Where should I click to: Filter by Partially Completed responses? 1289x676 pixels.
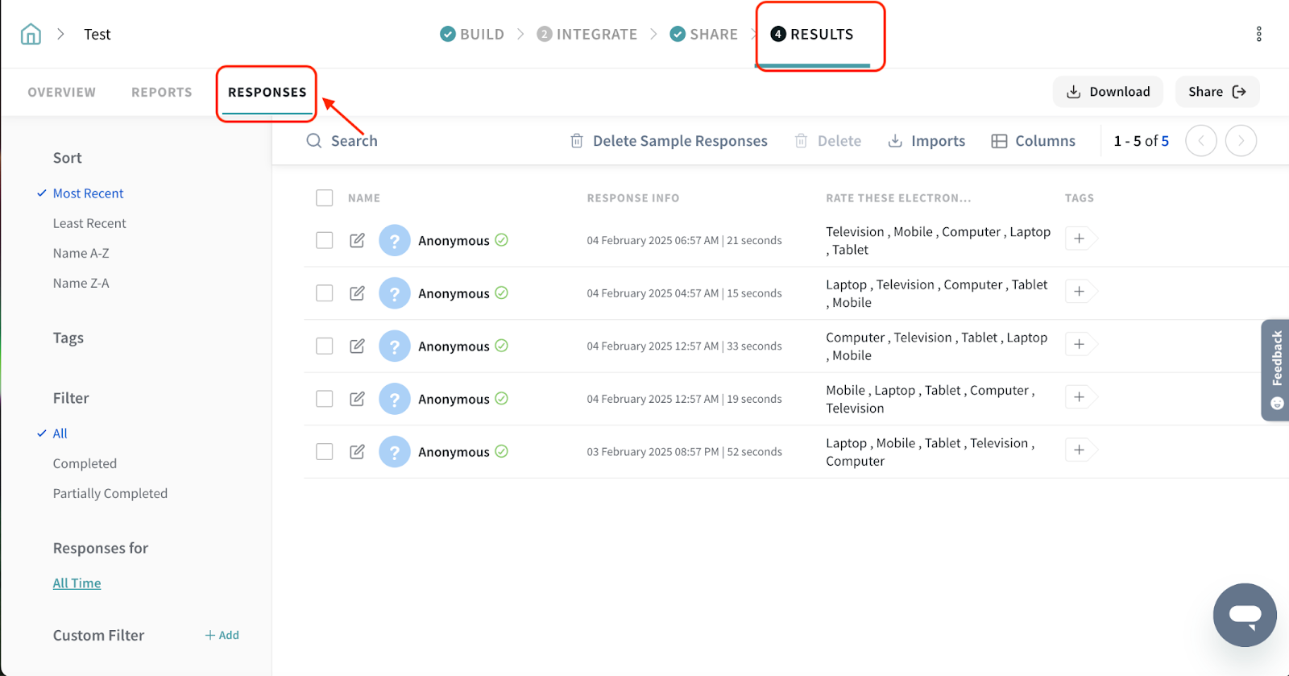coord(110,494)
